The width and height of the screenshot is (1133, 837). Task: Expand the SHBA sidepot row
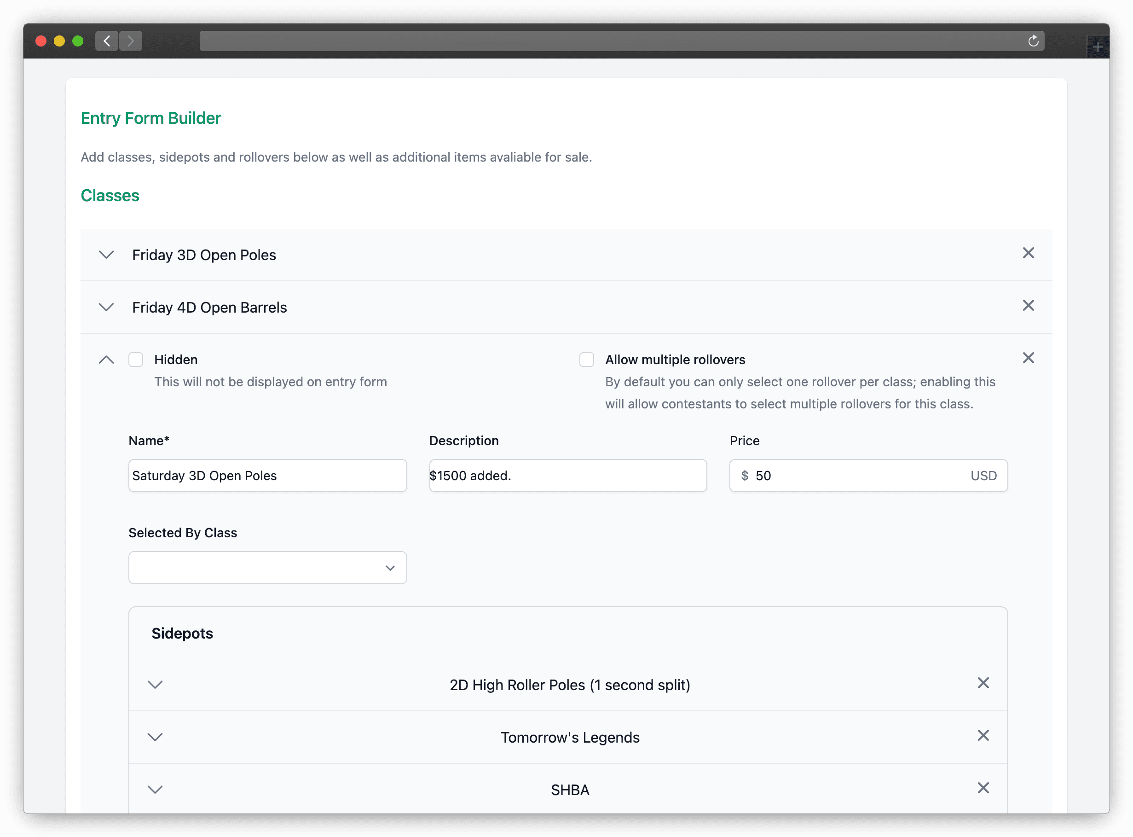point(155,790)
